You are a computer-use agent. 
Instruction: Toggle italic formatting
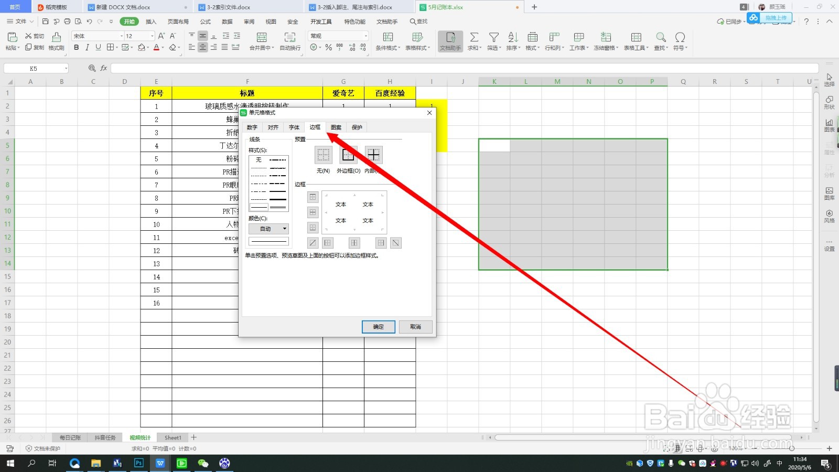[x=87, y=48]
